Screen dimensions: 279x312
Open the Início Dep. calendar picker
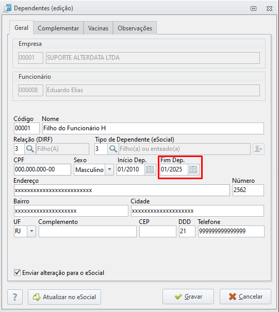[150, 169]
